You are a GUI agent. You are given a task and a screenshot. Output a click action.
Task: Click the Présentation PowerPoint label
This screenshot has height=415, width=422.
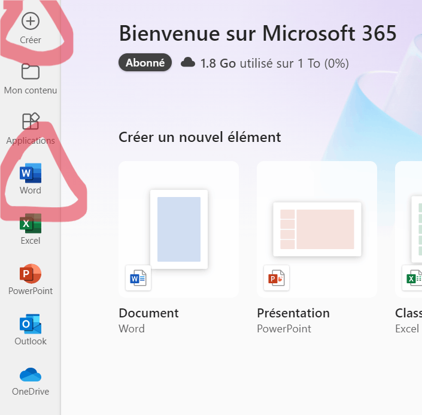[x=293, y=320]
